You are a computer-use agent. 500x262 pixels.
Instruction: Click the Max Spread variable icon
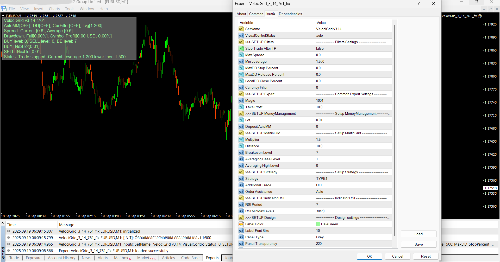241,55
